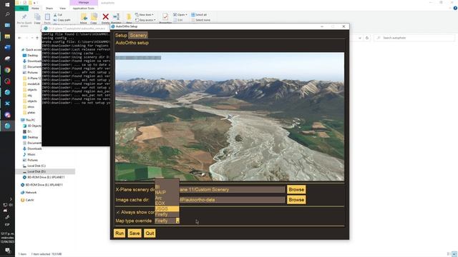Screen dimensions: 458x257
Task: Select Music under This PC
Action: tap(29, 154)
